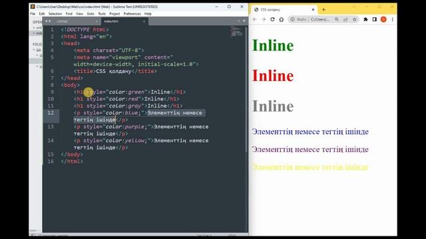Click line number 12 in gutter
This screenshot has height=239, width=426.
(x=51, y=113)
